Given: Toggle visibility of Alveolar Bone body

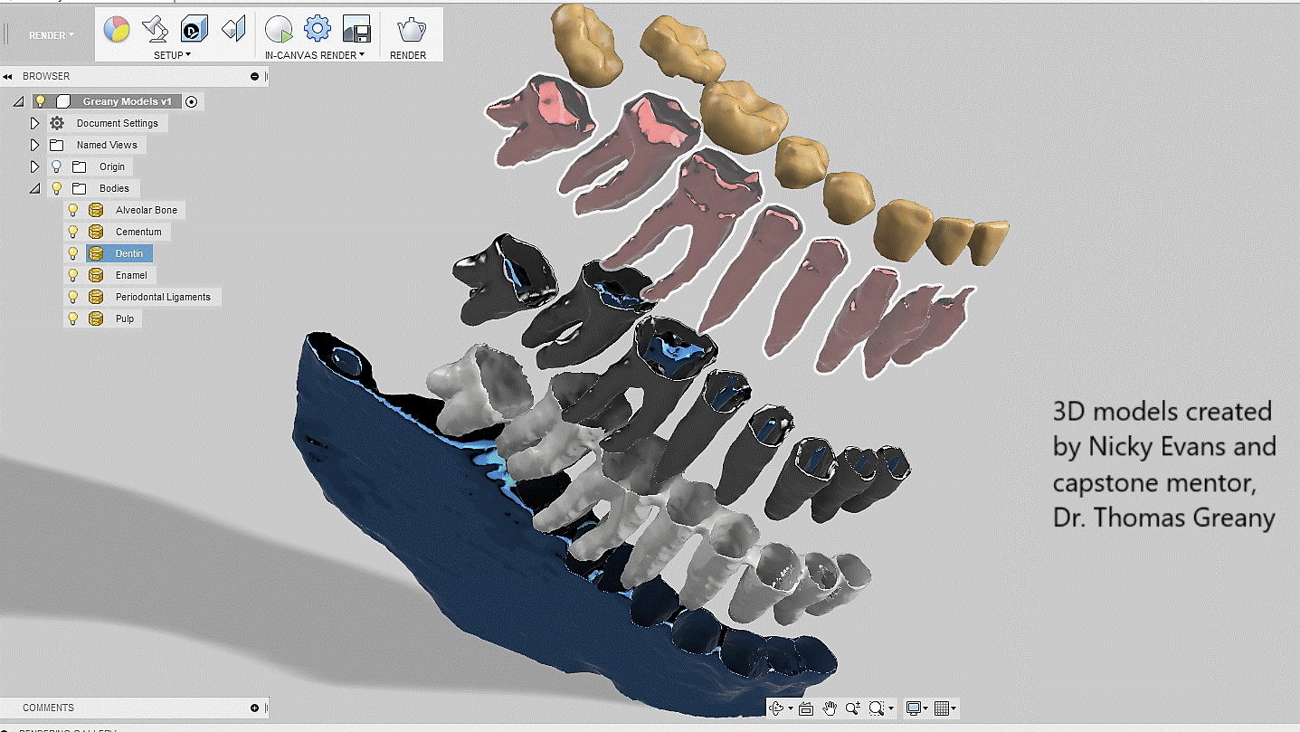Looking at the screenshot, I should tap(73, 210).
